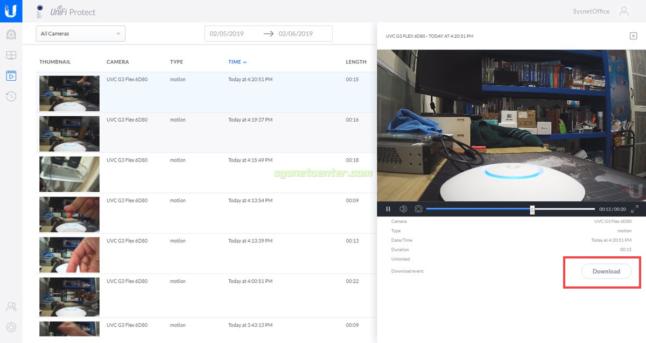Click length value 00:18
The image size is (646, 343).
click(x=352, y=160)
